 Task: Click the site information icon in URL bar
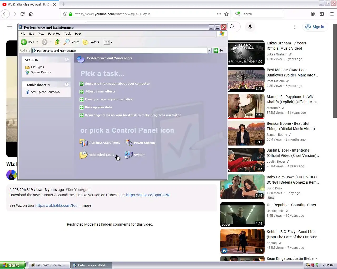click(65, 14)
